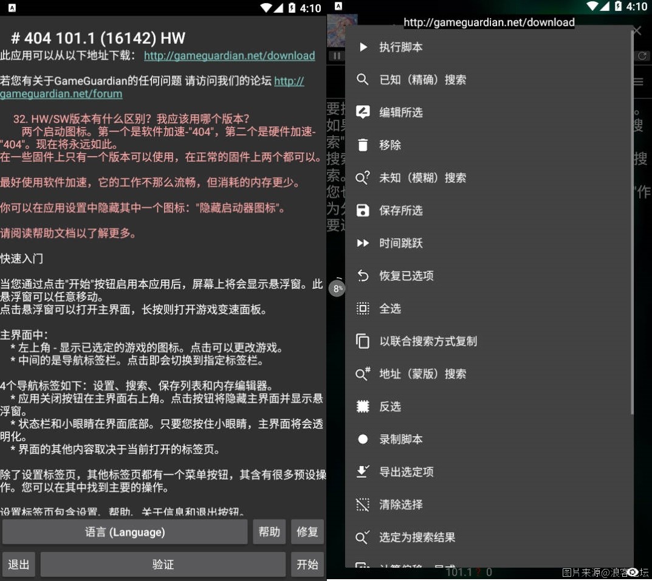Image resolution: width=652 pixels, height=581 pixels.
Task: Choose 选定为搜索结果 menu entry
Action: point(489,537)
